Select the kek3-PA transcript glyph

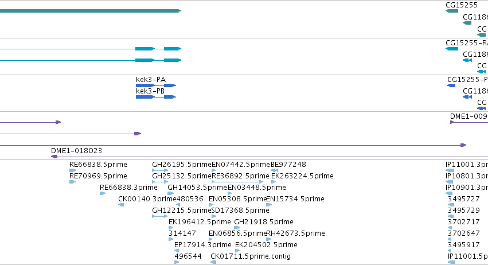click(x=156, y=85)
